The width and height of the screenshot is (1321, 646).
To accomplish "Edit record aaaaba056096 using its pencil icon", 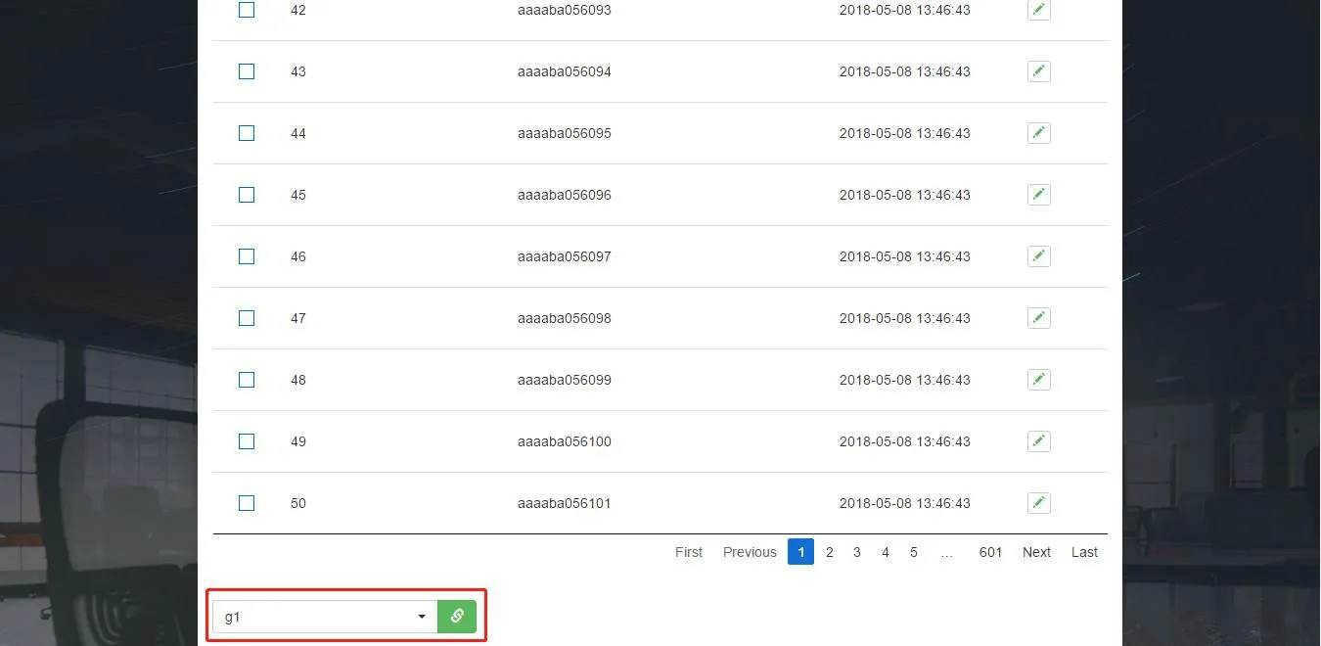I will pyautogui.click(x=1038, y=194).
